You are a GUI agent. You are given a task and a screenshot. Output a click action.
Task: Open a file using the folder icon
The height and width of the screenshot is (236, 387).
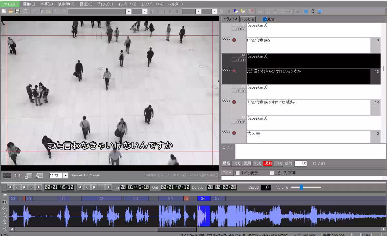coord(11,11)
